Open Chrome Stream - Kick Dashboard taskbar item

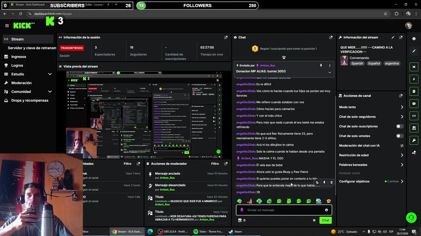(127, 231)
